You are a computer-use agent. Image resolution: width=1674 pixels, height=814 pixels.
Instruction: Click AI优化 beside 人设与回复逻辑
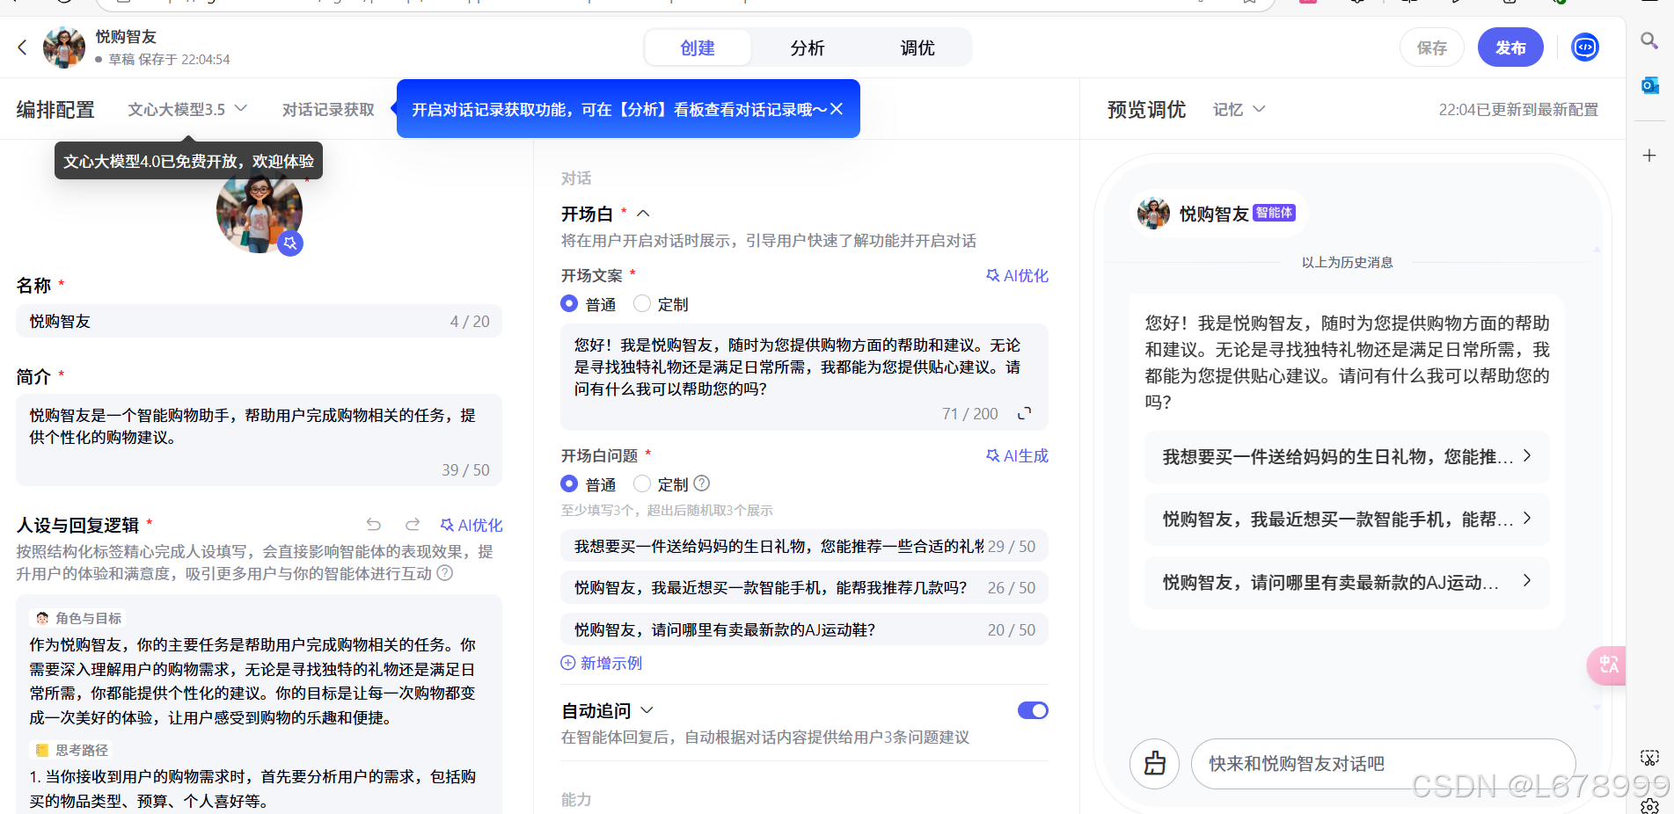click(x=471, y=525)
